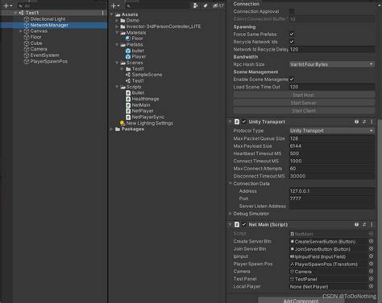Open Net Main script help icon
This screenshot has width=382, height=303.
pyautogui.click(x=356, y=224)
